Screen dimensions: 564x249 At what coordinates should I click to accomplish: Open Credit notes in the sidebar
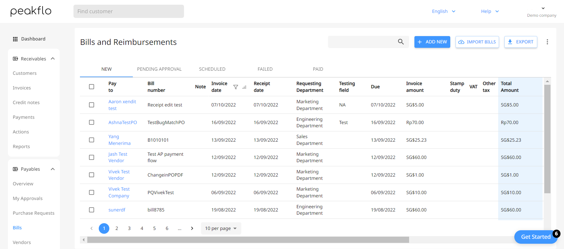coord(26,103)
